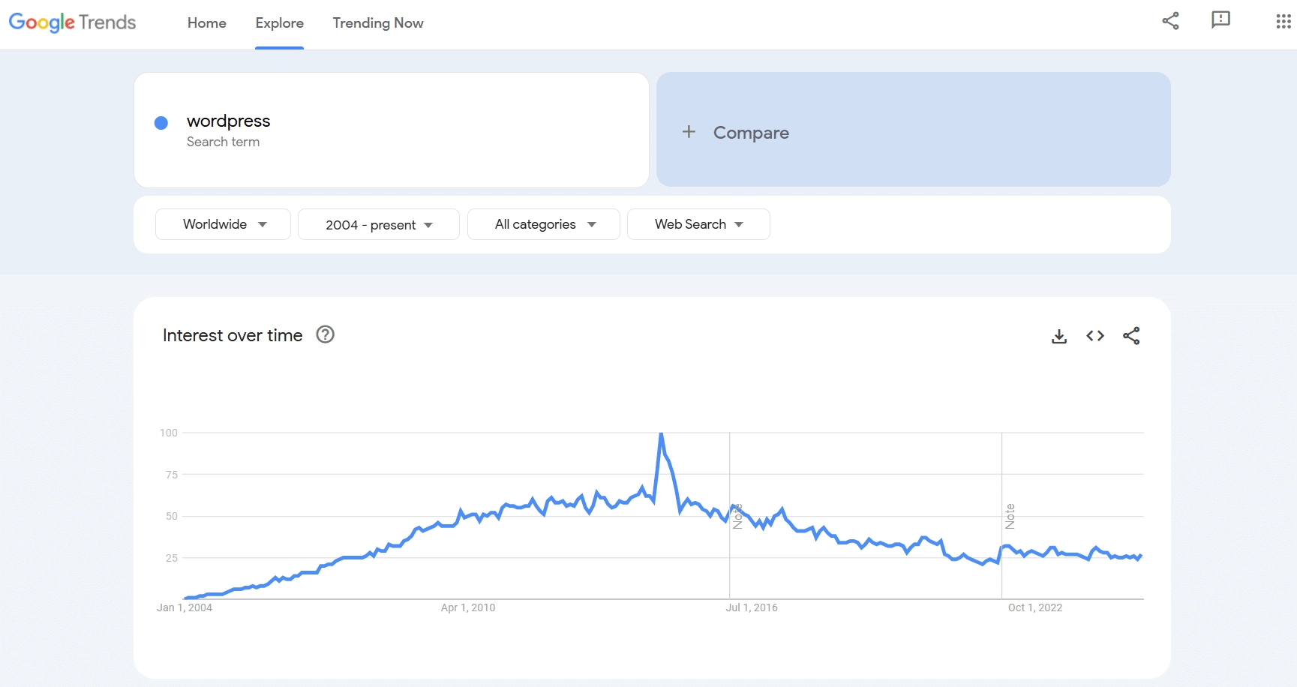Open embed code for the chart
Screen dimensions: 1297x687
1094,336
